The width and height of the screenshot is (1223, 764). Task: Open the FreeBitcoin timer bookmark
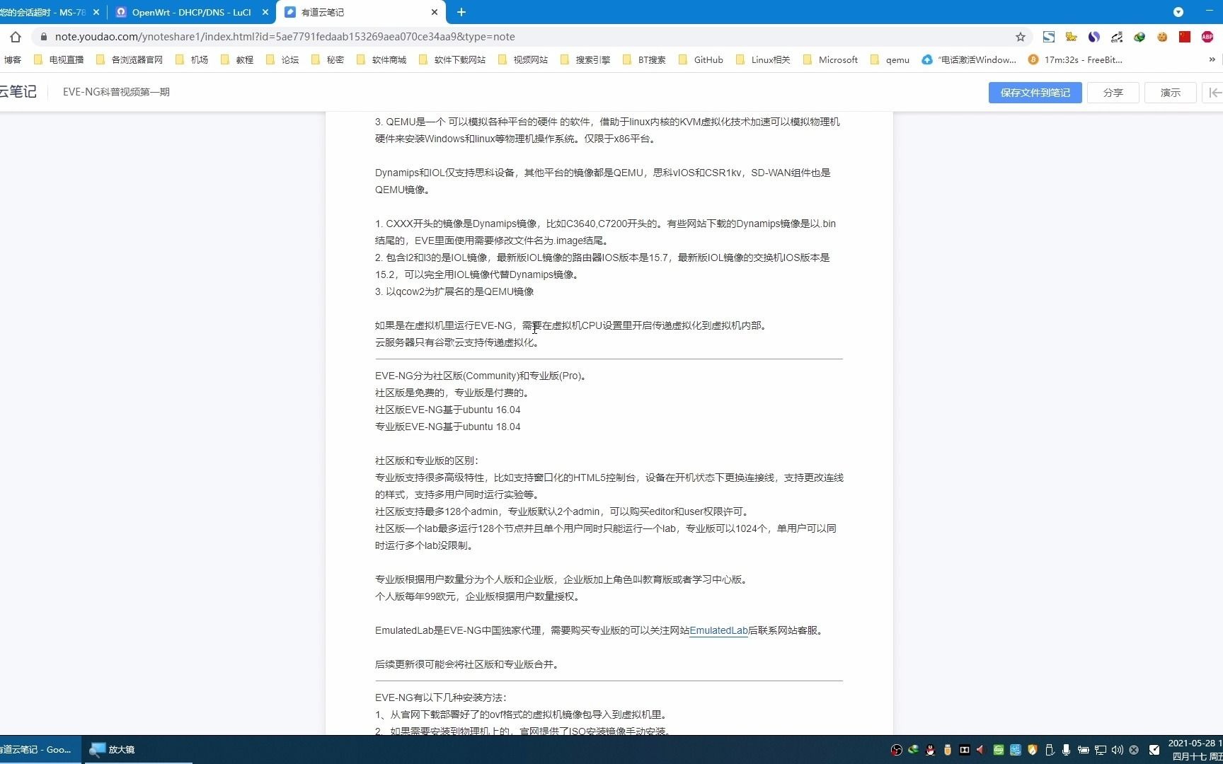[1075, 60]
